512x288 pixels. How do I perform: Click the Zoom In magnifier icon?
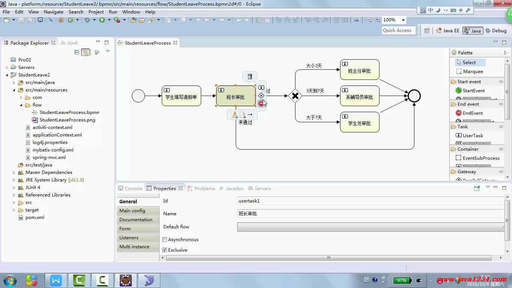pyautogui.click(x=377, y=20)
